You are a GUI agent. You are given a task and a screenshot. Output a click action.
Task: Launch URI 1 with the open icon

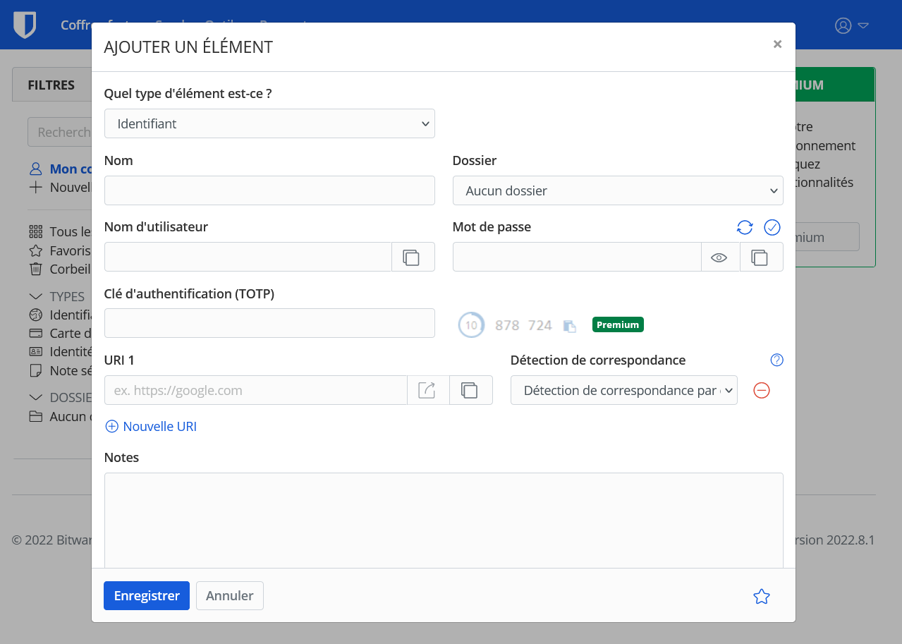click(x=427, y=390)
